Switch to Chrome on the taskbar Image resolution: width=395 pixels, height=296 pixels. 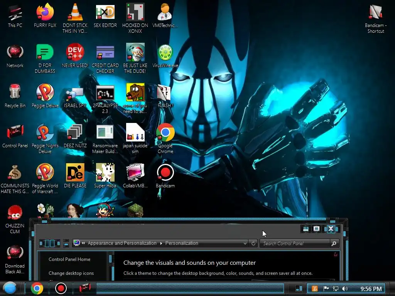coord(37,288)
